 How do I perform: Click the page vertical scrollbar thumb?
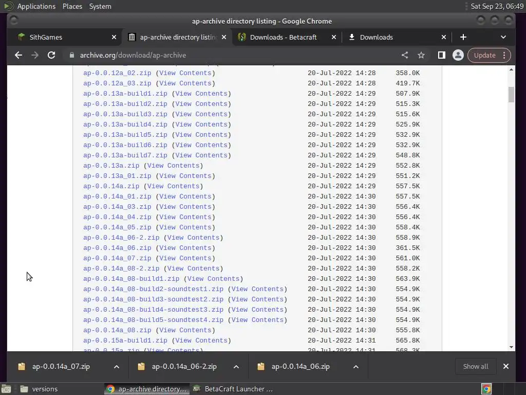tap(511, 95)
